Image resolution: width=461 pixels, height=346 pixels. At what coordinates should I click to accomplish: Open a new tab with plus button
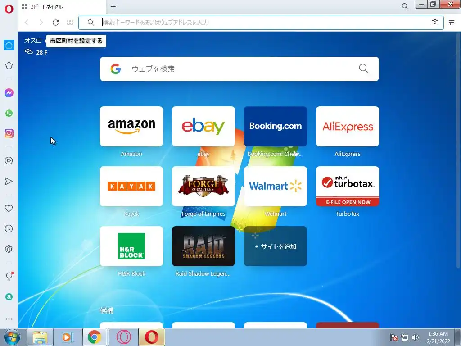click(x=113, y=6)
